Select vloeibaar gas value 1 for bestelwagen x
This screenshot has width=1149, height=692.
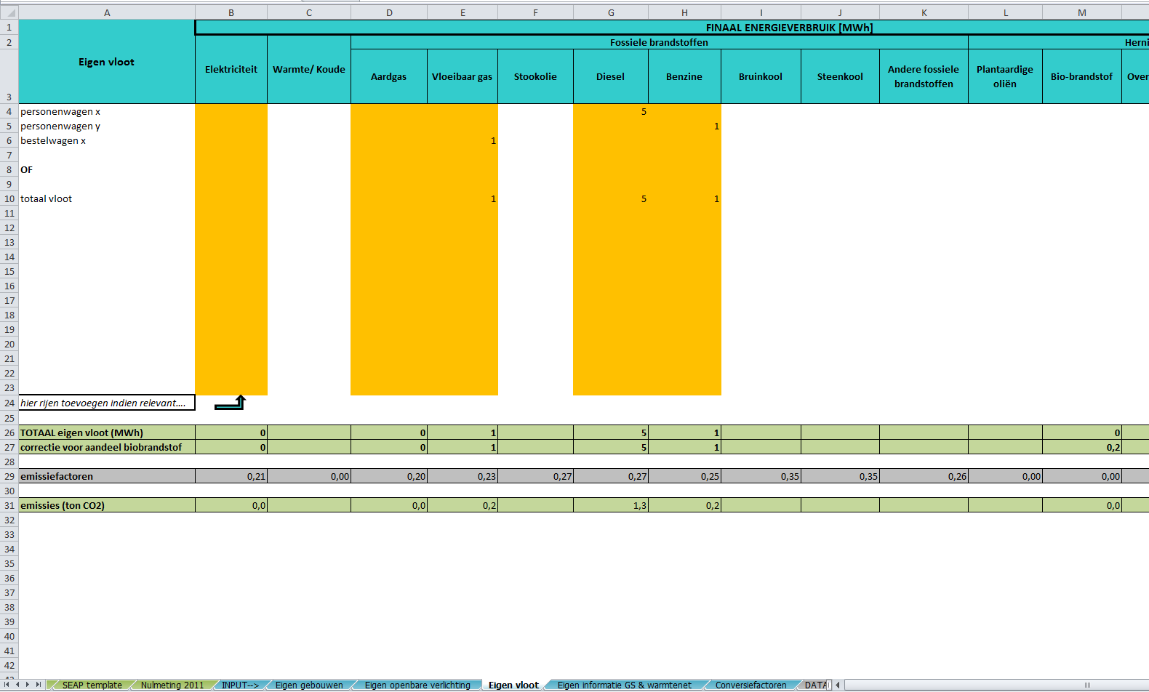pyautogui.click(x=463, y=140)
